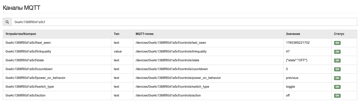
Task: Click the power_on_behavior value 'previous'
Action: tap(292, 78)
